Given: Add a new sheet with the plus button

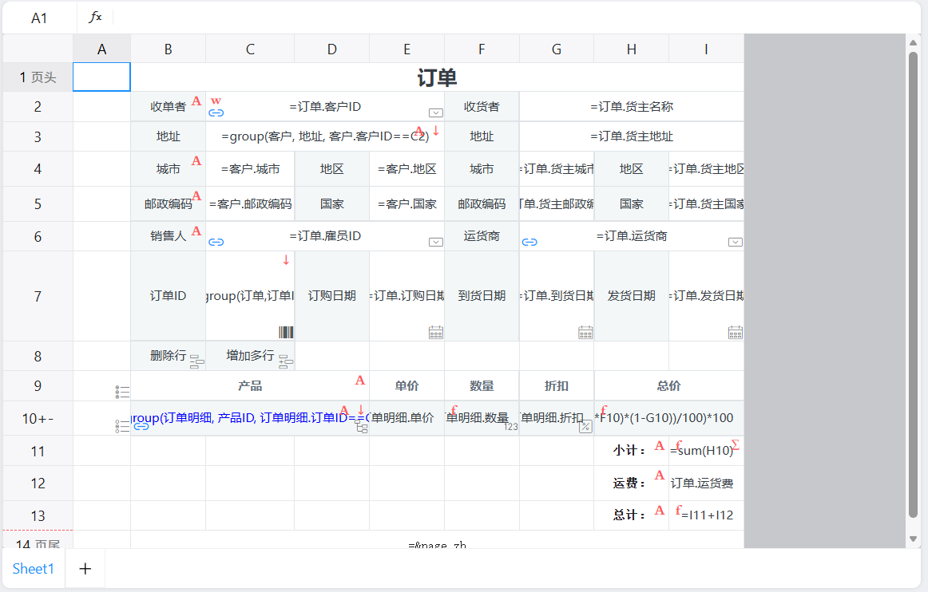Looking at the screenshot, I should 85,569.
